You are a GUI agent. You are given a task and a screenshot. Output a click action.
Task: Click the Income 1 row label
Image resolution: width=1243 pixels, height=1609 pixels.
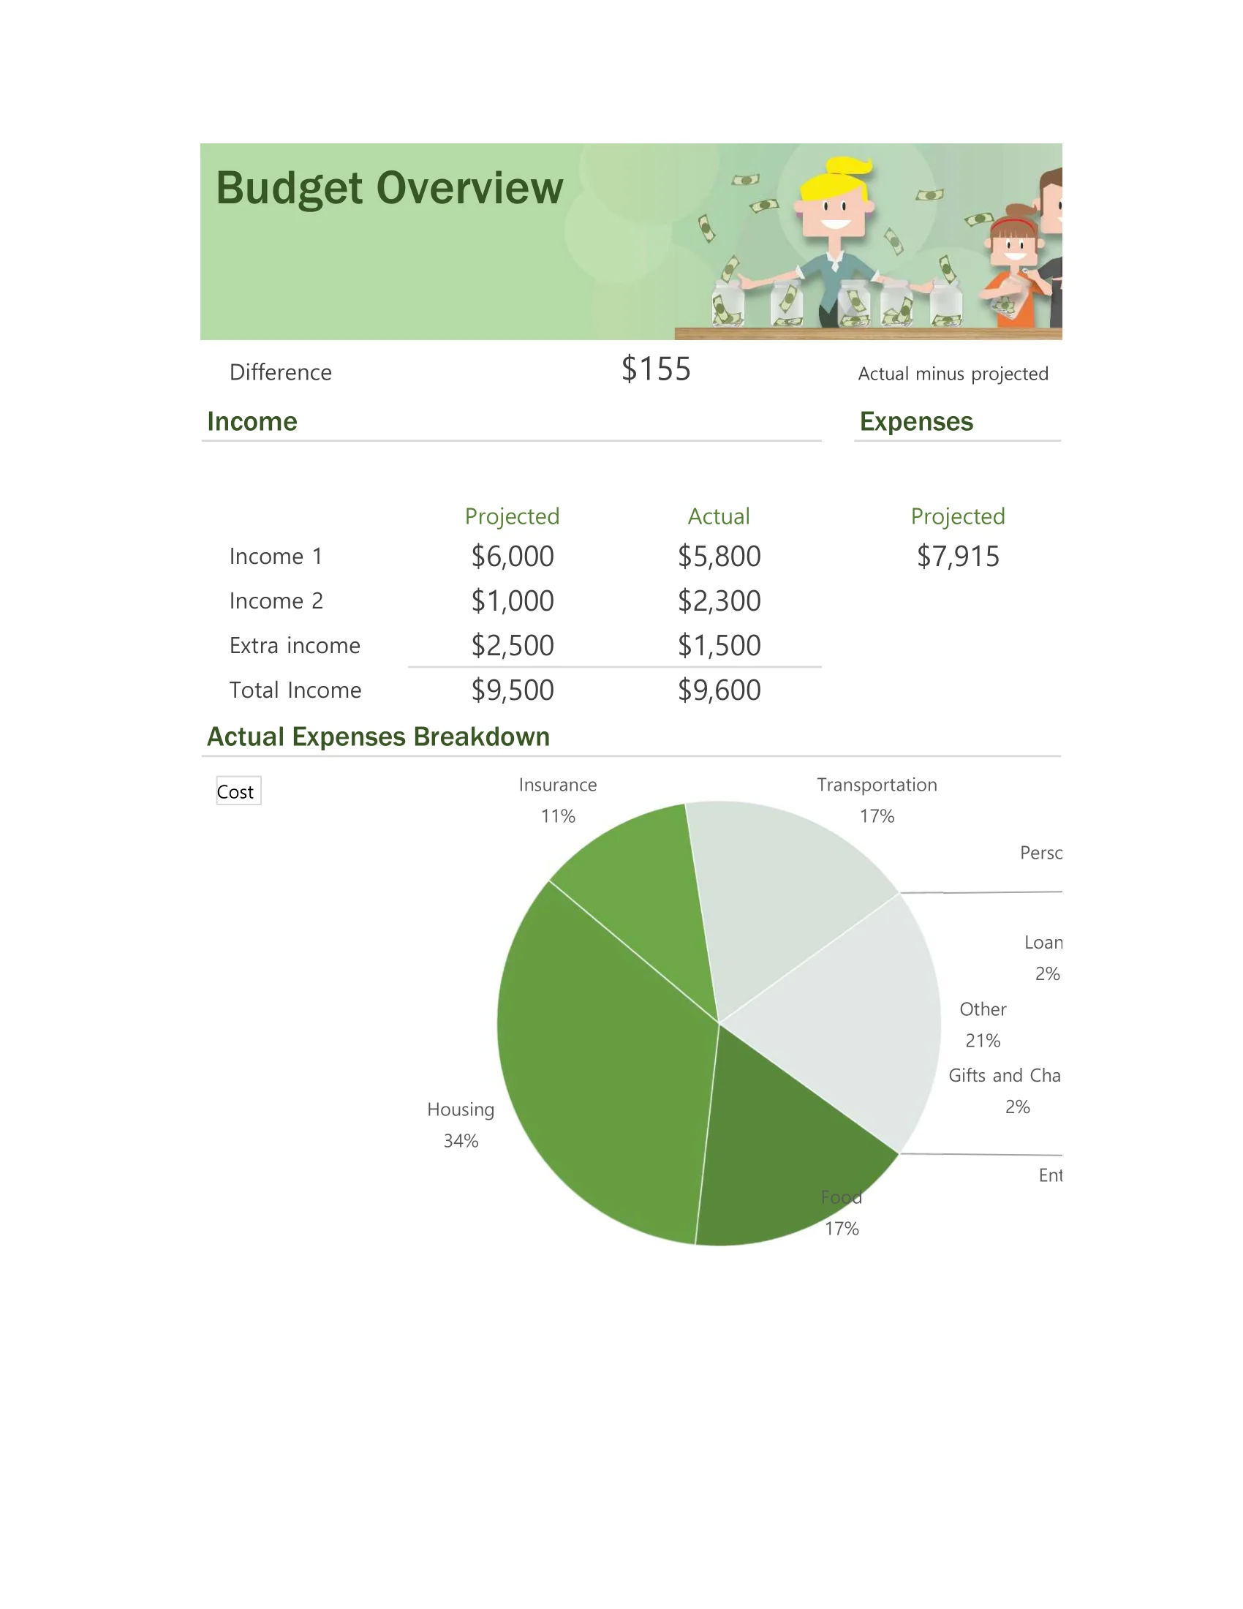tap(276, 557)
